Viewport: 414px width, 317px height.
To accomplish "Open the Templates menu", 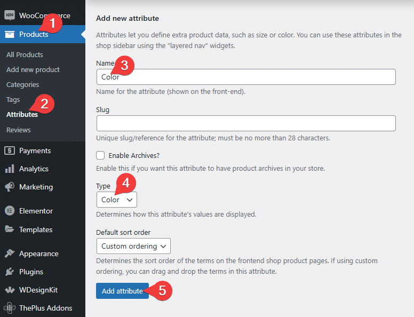I will (x=43, y=229).
